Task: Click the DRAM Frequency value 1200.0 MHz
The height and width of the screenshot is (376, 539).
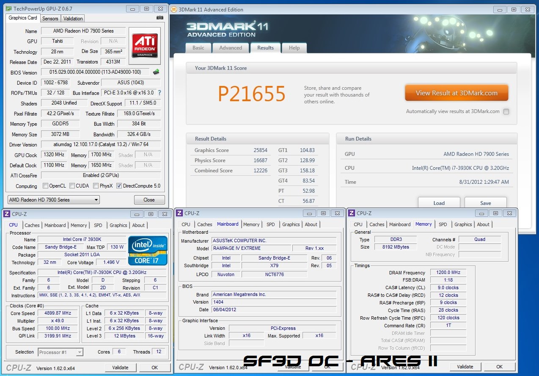Action: 448,273
